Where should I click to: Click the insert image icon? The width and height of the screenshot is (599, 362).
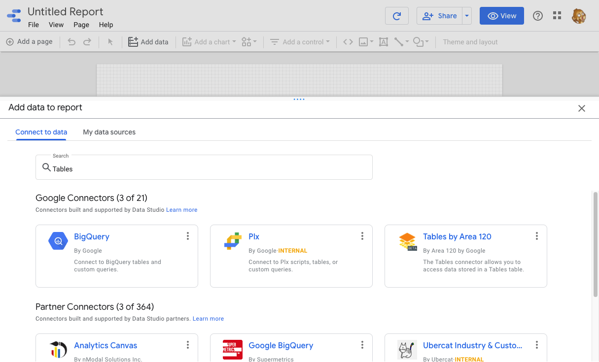pyautogui.click(x=363, y=42)
